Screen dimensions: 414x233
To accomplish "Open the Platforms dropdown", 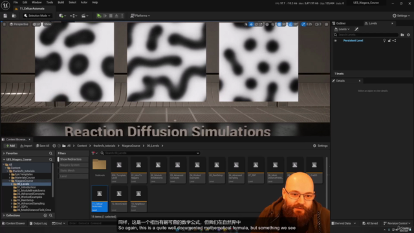I will (140, 16).
